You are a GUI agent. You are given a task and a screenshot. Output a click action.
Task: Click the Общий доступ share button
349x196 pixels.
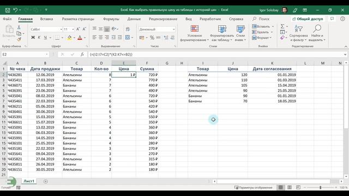coord(308,19)
